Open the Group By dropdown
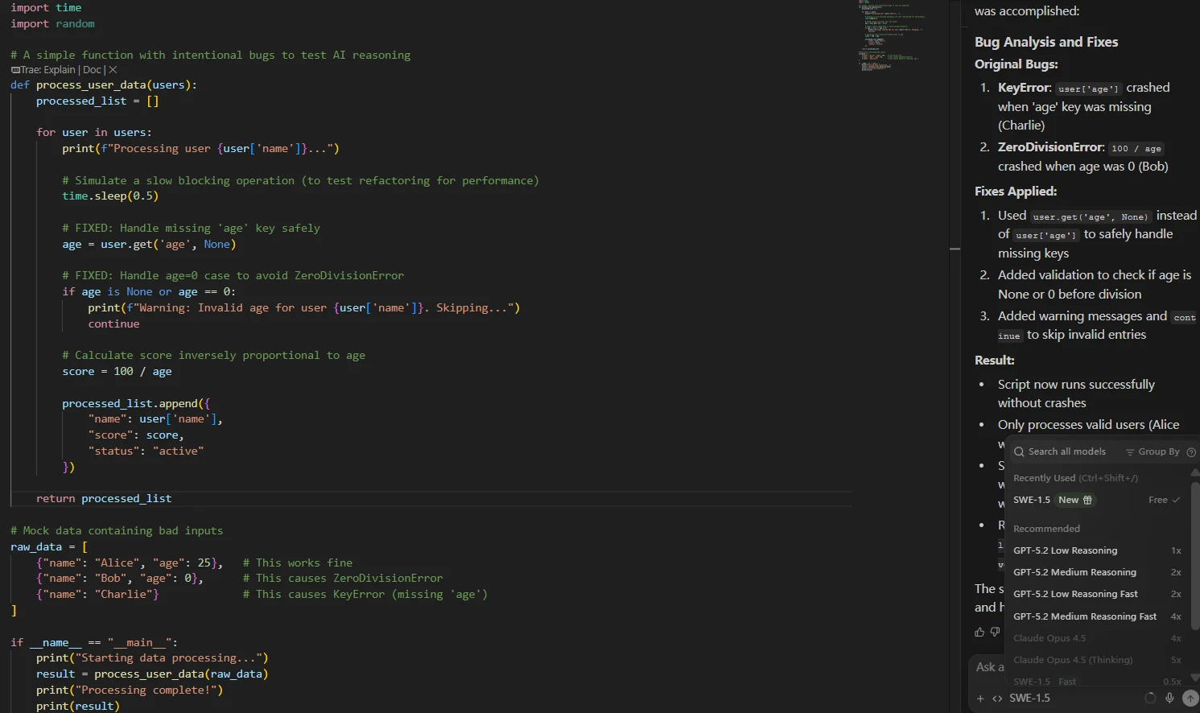This screenshot has width=1200, height=713. tap(1153, 452)
